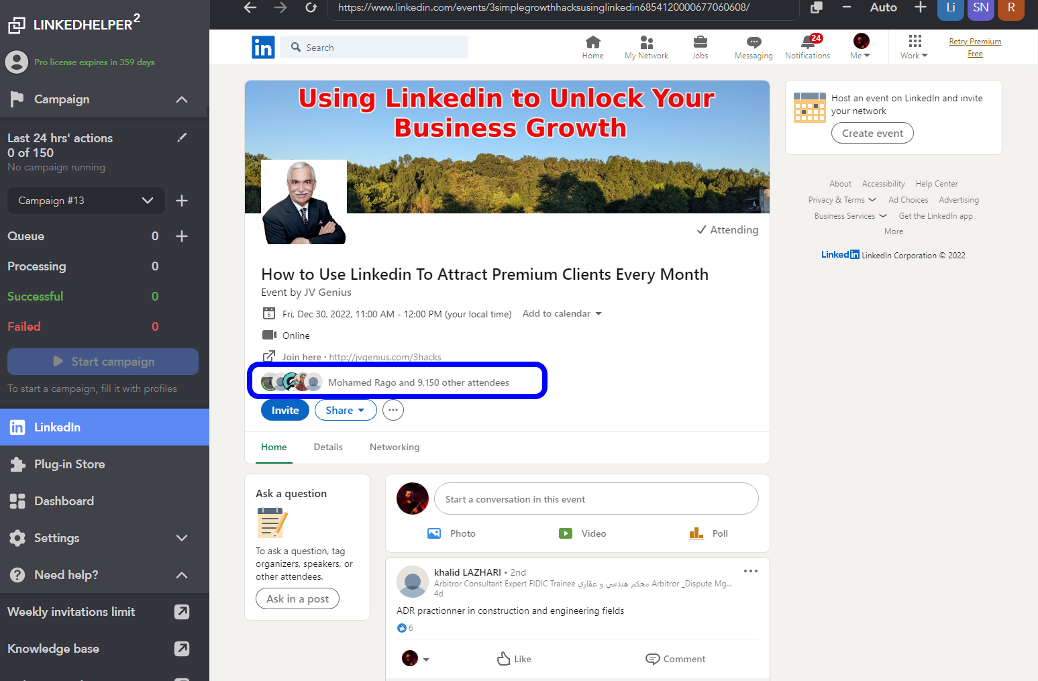Open a new tab with plus icon

(x=921, y=7)
